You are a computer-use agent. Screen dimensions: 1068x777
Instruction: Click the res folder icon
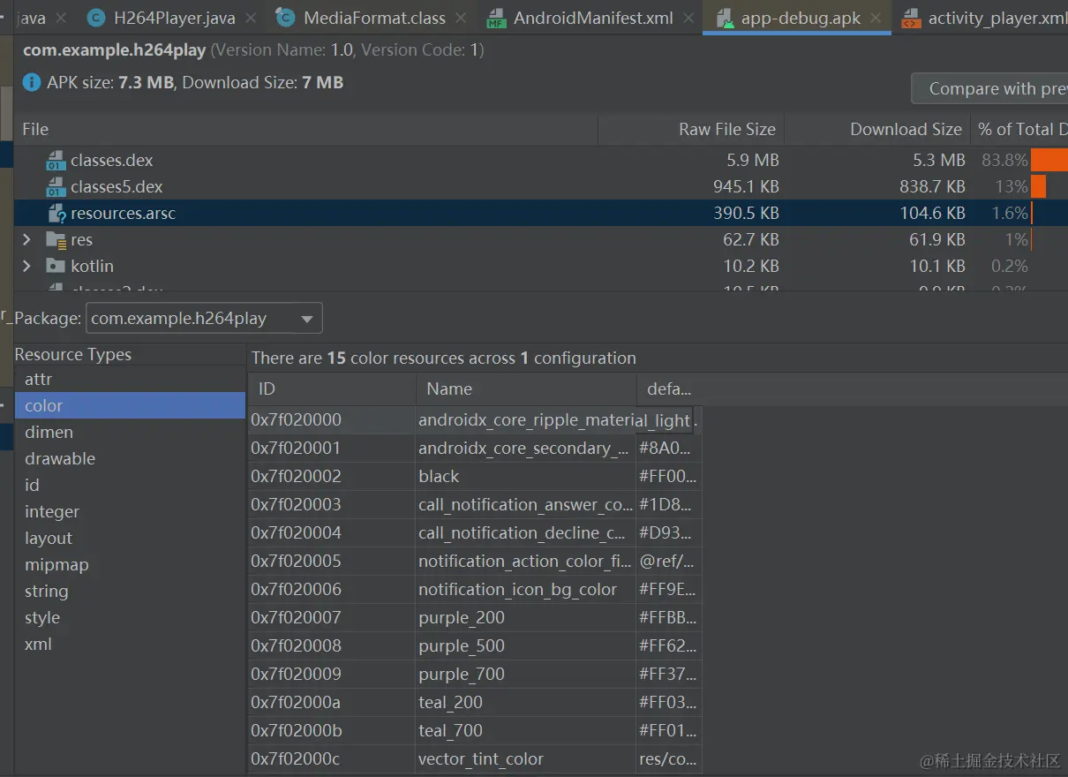pyautogui.click(x=56, y=240)
